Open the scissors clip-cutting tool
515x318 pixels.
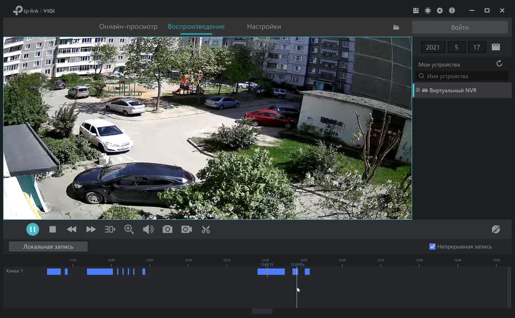click(x=206, y=229)
